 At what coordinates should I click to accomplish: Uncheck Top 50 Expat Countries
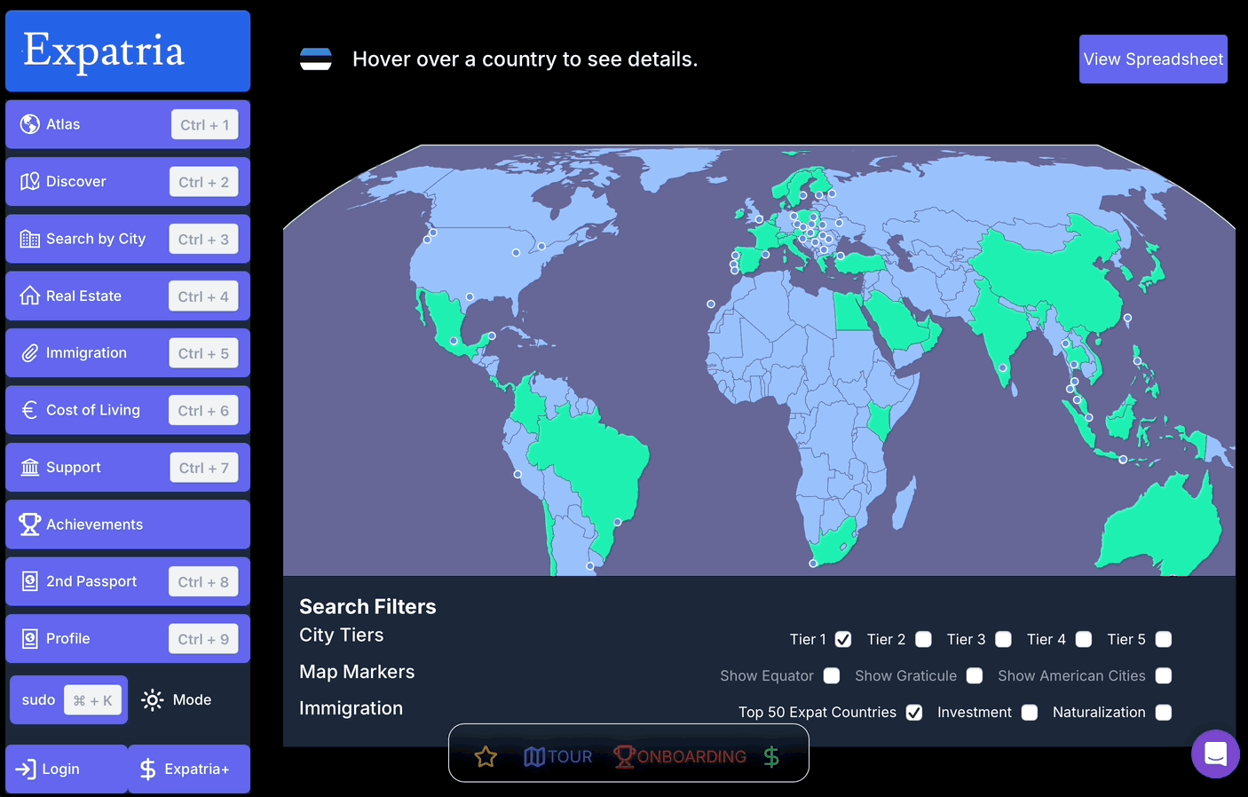[914, 712]
